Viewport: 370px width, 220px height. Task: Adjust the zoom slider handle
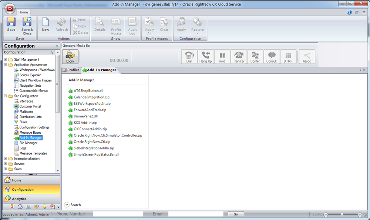342,214
